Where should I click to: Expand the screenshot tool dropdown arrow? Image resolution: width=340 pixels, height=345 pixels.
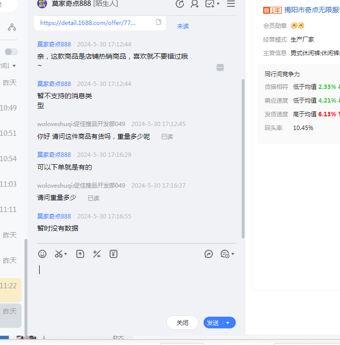click(66, 254)
